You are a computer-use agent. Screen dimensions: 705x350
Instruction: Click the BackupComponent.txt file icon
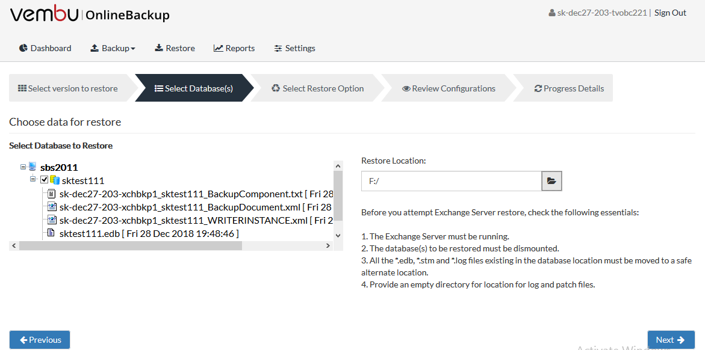[52, 194]
